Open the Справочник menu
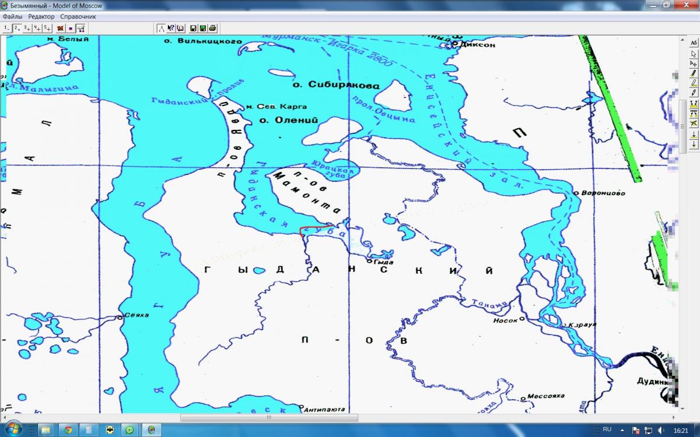Image resolution: width=700 pixels, height=437 pixels. click(x=78, y=17)
